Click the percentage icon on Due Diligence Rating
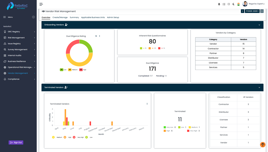The image size is (268, 152). pos(96,36)
